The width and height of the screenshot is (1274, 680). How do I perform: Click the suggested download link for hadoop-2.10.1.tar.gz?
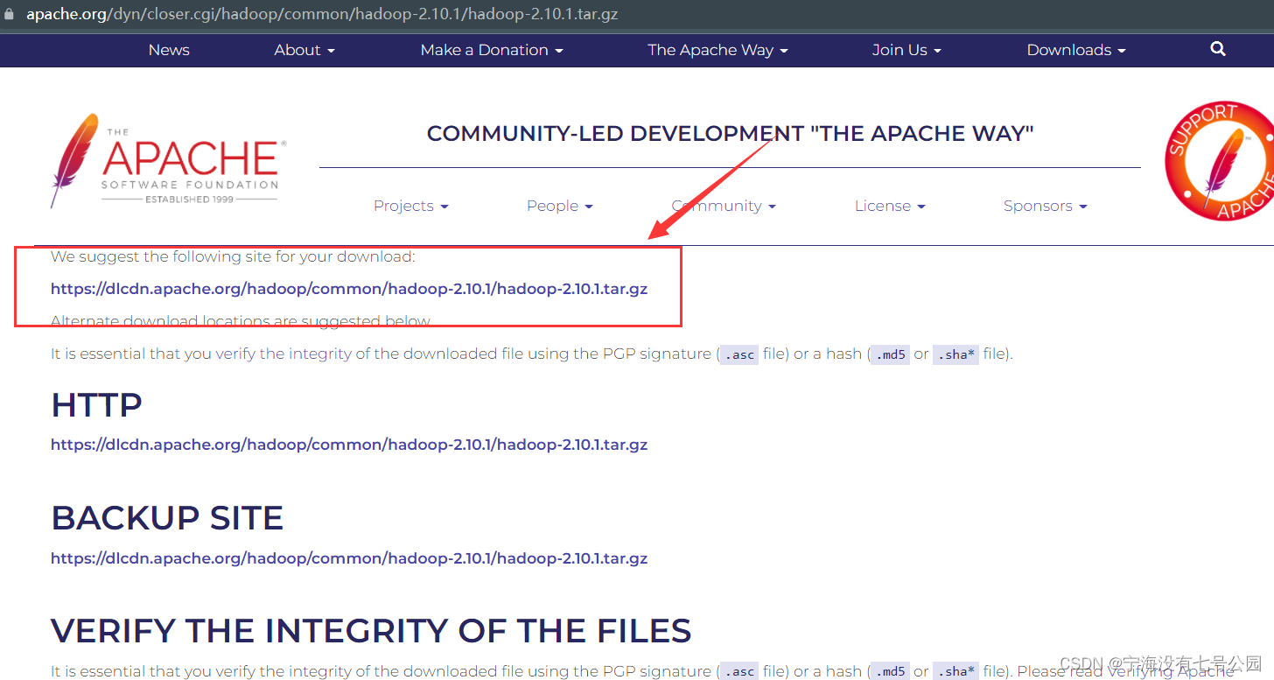[x=349, y=289]
